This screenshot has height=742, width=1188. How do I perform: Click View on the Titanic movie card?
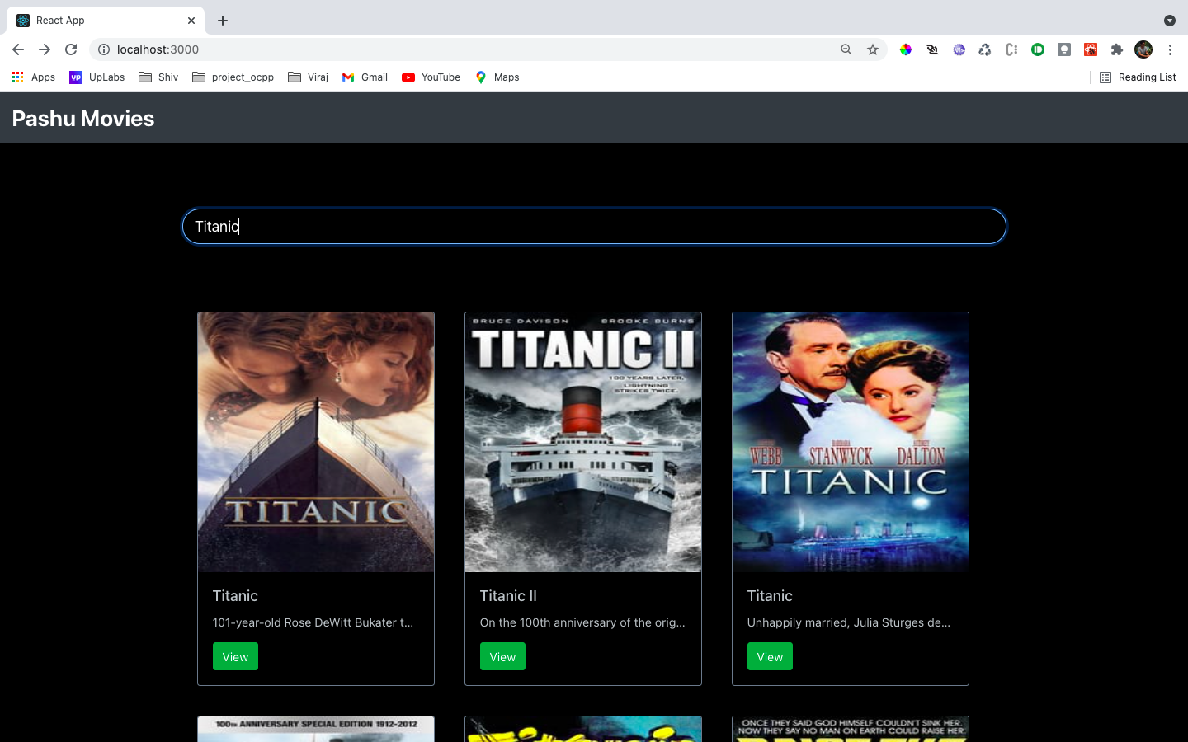click(x=235, y=656)
